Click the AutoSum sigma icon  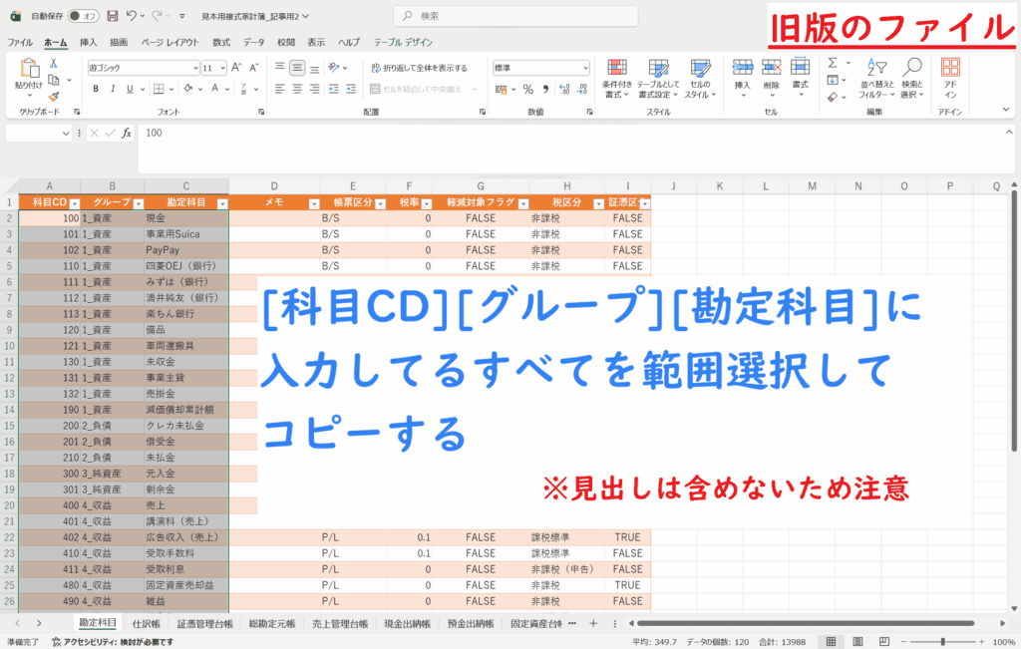click(833, 64)
